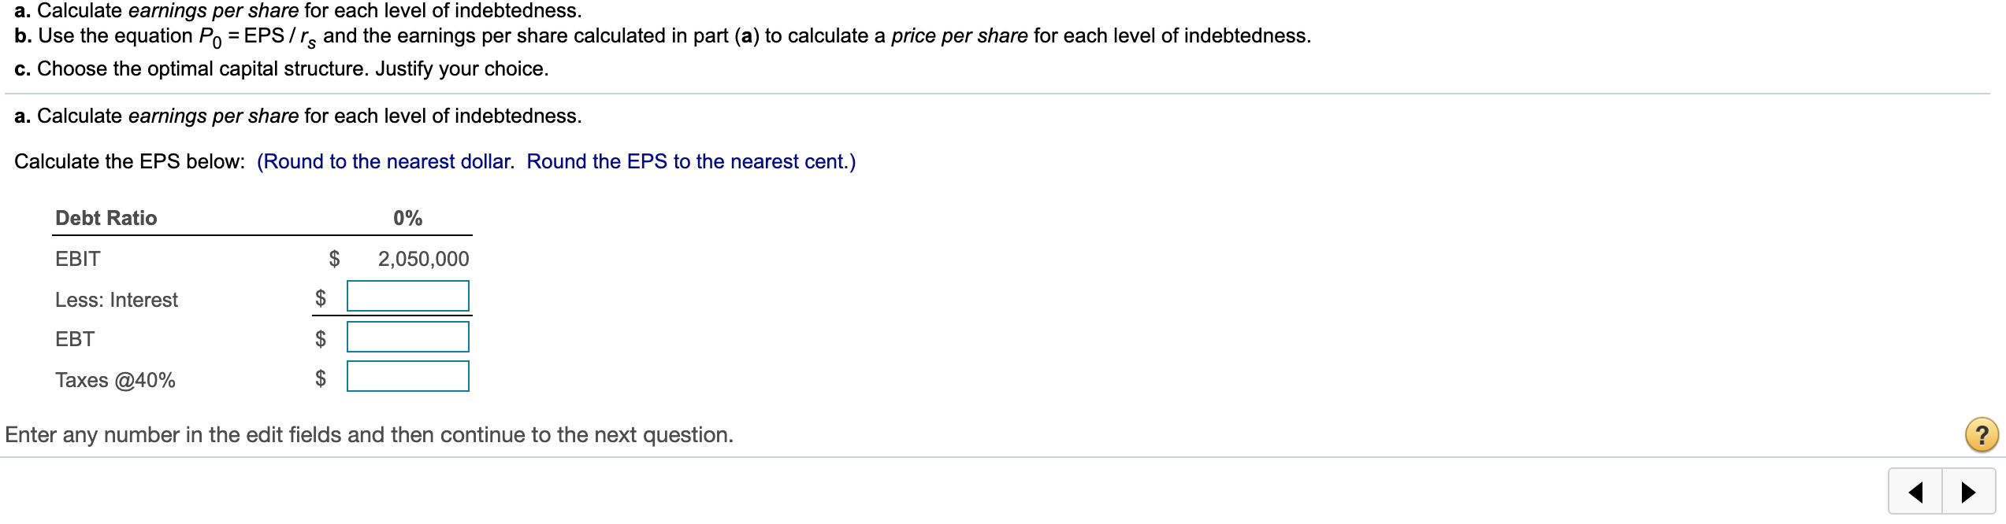Click the yellow help question mark icon
2006x524 pixels.
tap(1982, 435)
